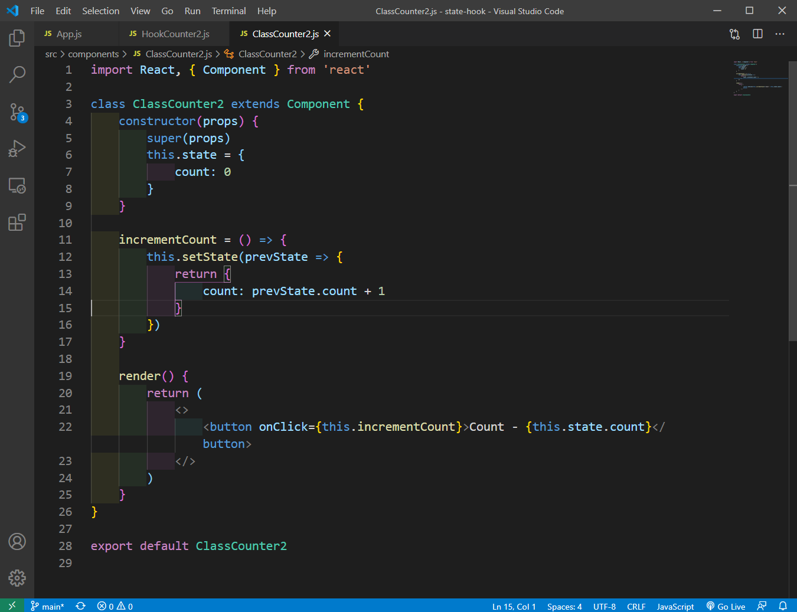The width and height of the screenshot is (797, 612).
Task: Click the main* git branch indicator
Action: pos(47,606)
